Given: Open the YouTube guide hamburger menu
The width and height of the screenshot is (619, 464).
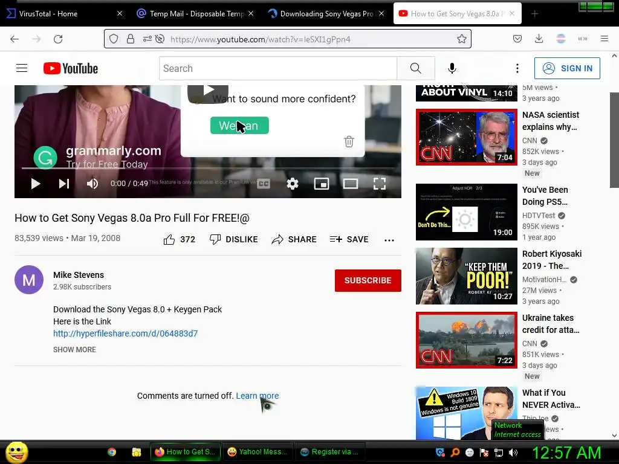Looking at the screenshot, I should click(22, 68).
